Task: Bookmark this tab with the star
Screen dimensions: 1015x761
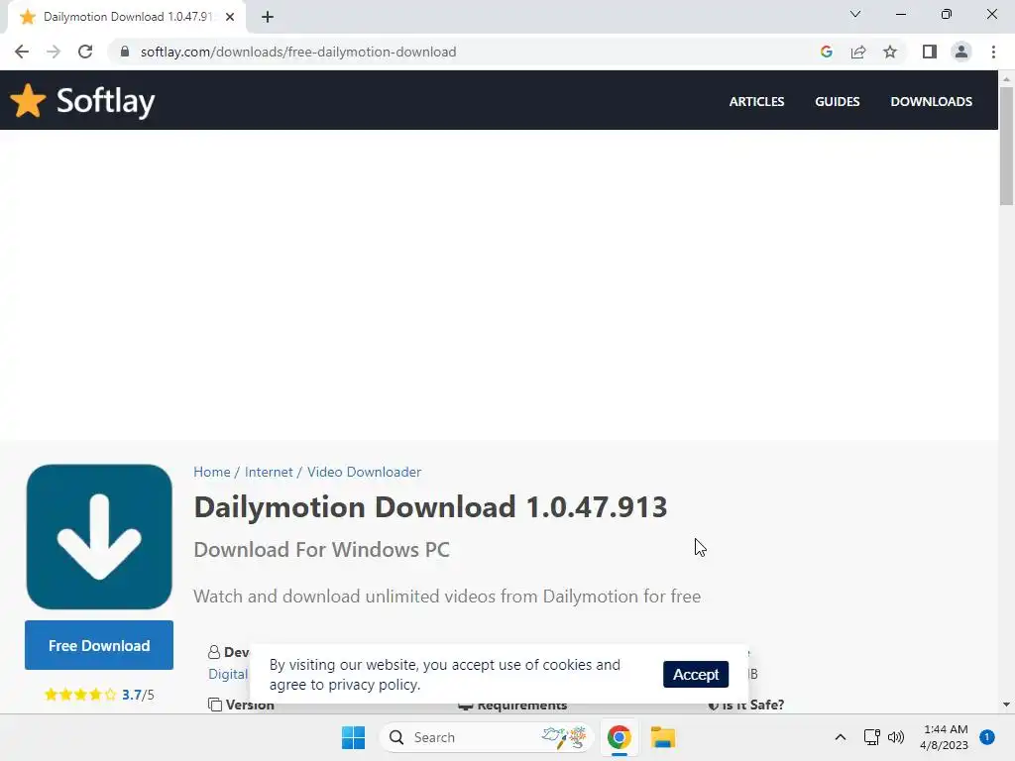Action: tap(890, 52)
